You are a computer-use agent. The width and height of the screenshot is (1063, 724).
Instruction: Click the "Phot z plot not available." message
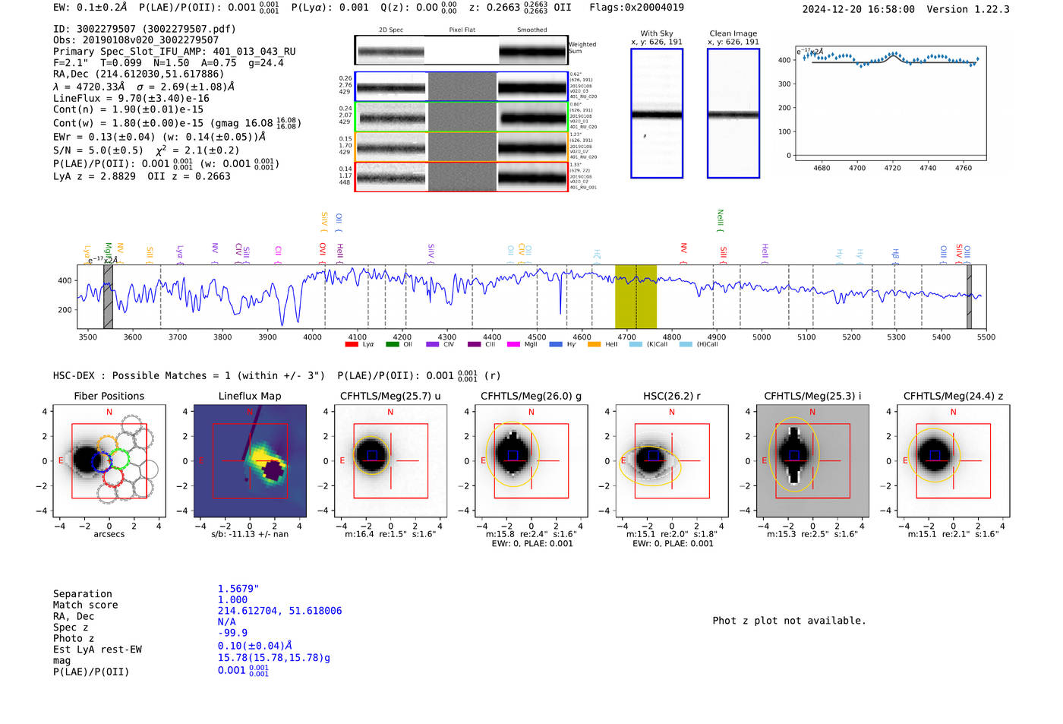[x=789, y=621]
